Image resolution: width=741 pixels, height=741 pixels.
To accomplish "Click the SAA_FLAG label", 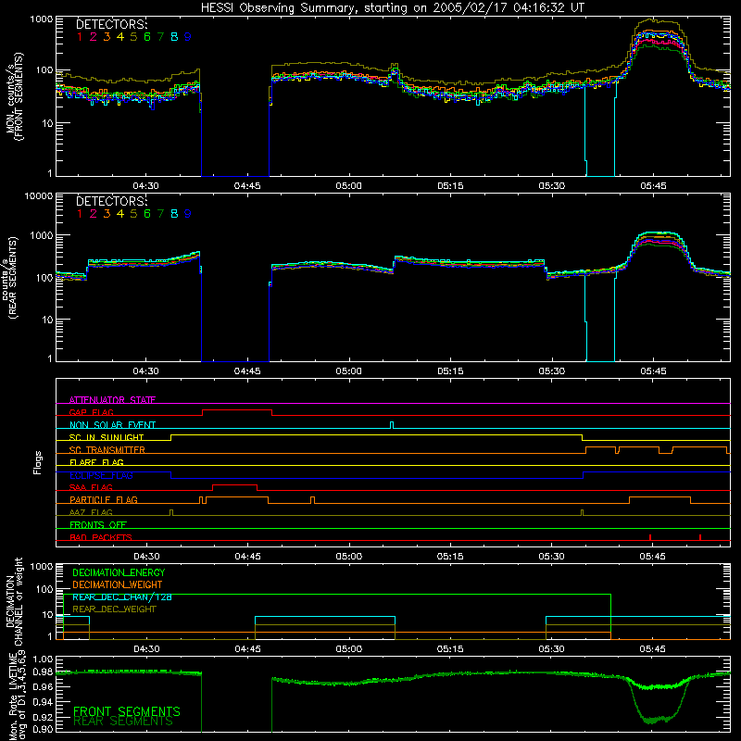I will (91, 487).
